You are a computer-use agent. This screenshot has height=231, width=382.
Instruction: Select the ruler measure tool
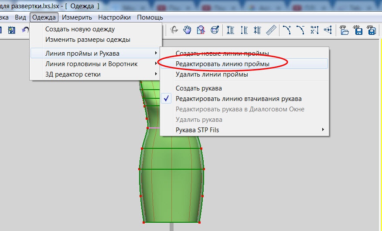coord(271,30)
